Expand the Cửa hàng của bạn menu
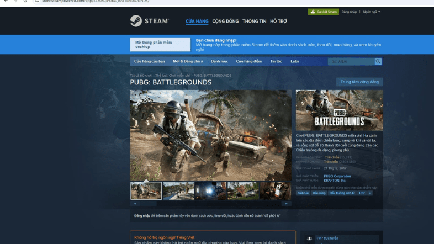This screenshot has height=244, width=434. point(150,61)
